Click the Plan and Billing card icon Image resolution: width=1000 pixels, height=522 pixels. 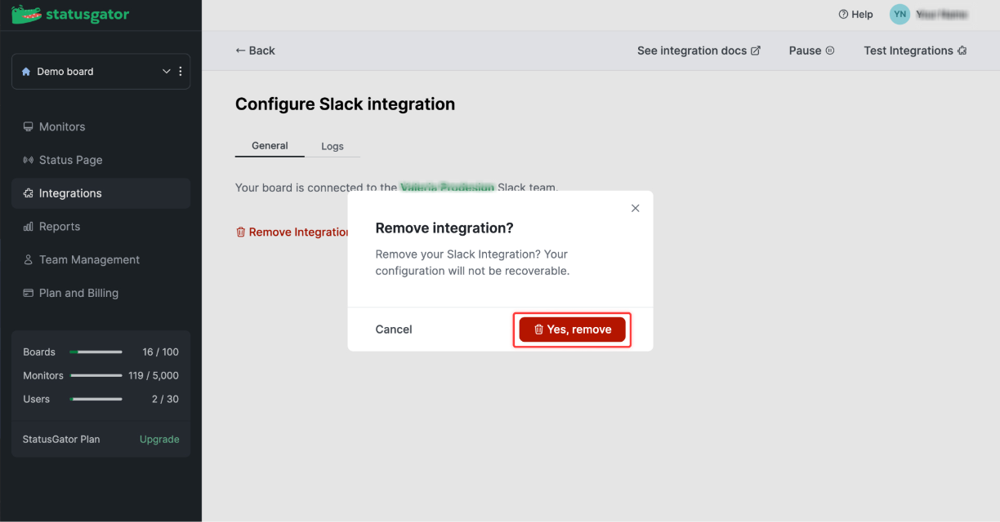(29, 293)
